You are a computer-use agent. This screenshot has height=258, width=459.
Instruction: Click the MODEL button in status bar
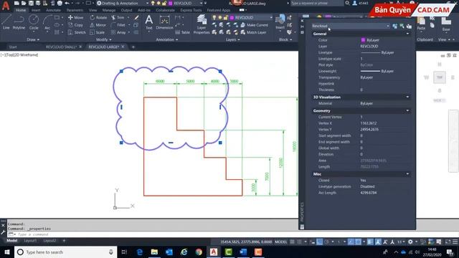(280, 242)
